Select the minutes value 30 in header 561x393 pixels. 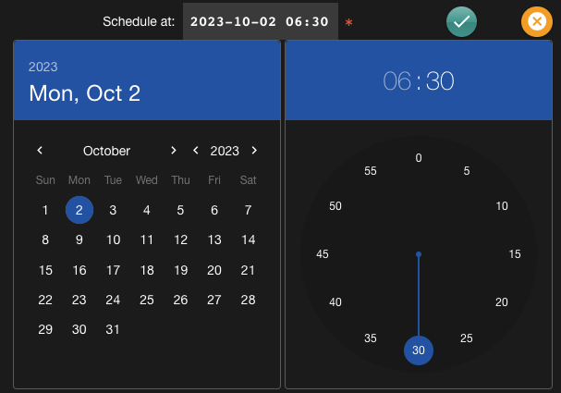tap(440, 81)
